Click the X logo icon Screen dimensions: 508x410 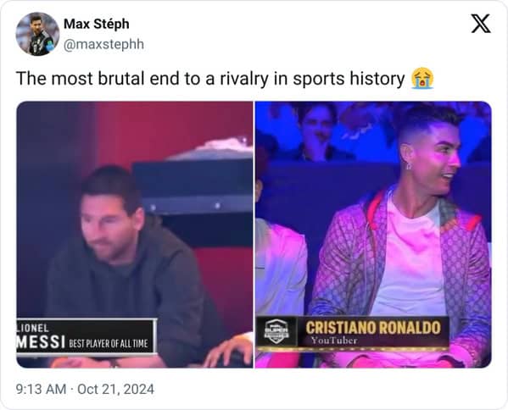481,24
